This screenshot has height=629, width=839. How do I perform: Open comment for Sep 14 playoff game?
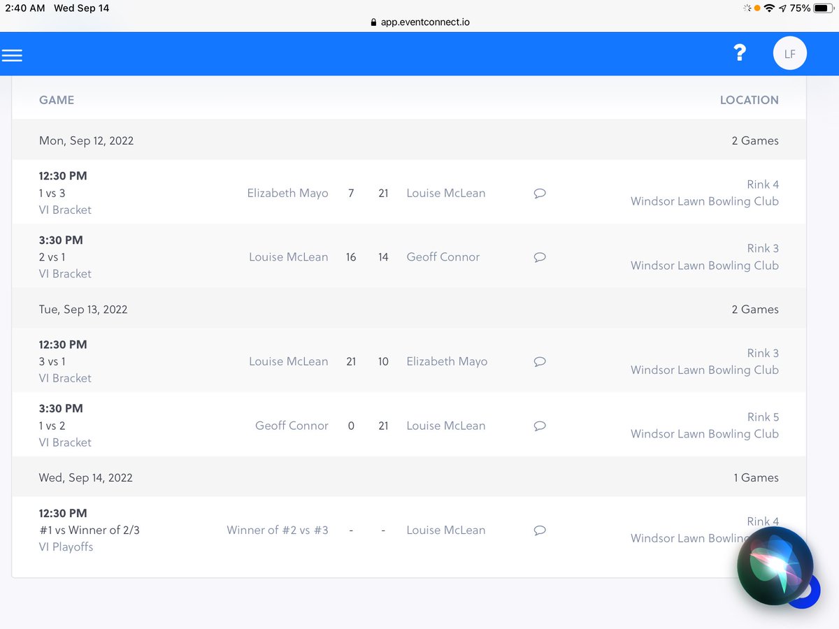(x=540, y=530)
